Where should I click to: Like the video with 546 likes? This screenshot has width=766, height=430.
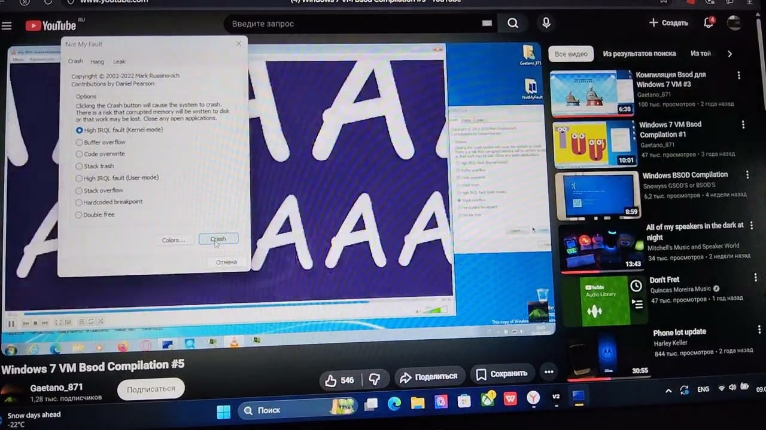(339, 380)
